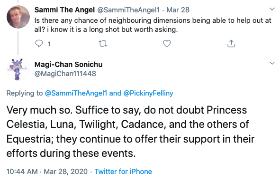Click the @MagiChan111448 handle
Viewport: 280px width, 183px height.
(x=65, y=74)
